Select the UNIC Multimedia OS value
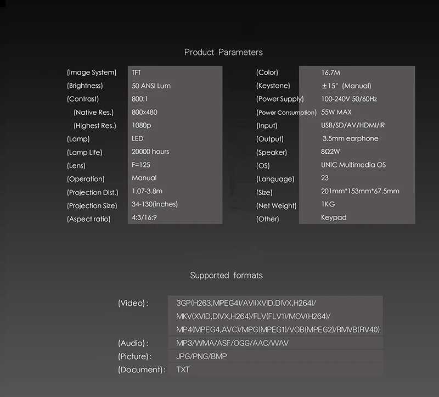The width and height of the screenshot is (439, 397). [353, 165]
